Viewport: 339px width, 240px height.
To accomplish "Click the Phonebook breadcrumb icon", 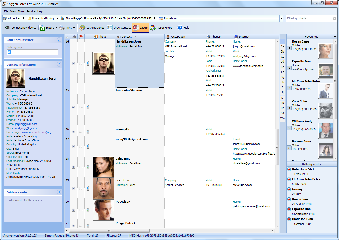I will coord(161,18).
